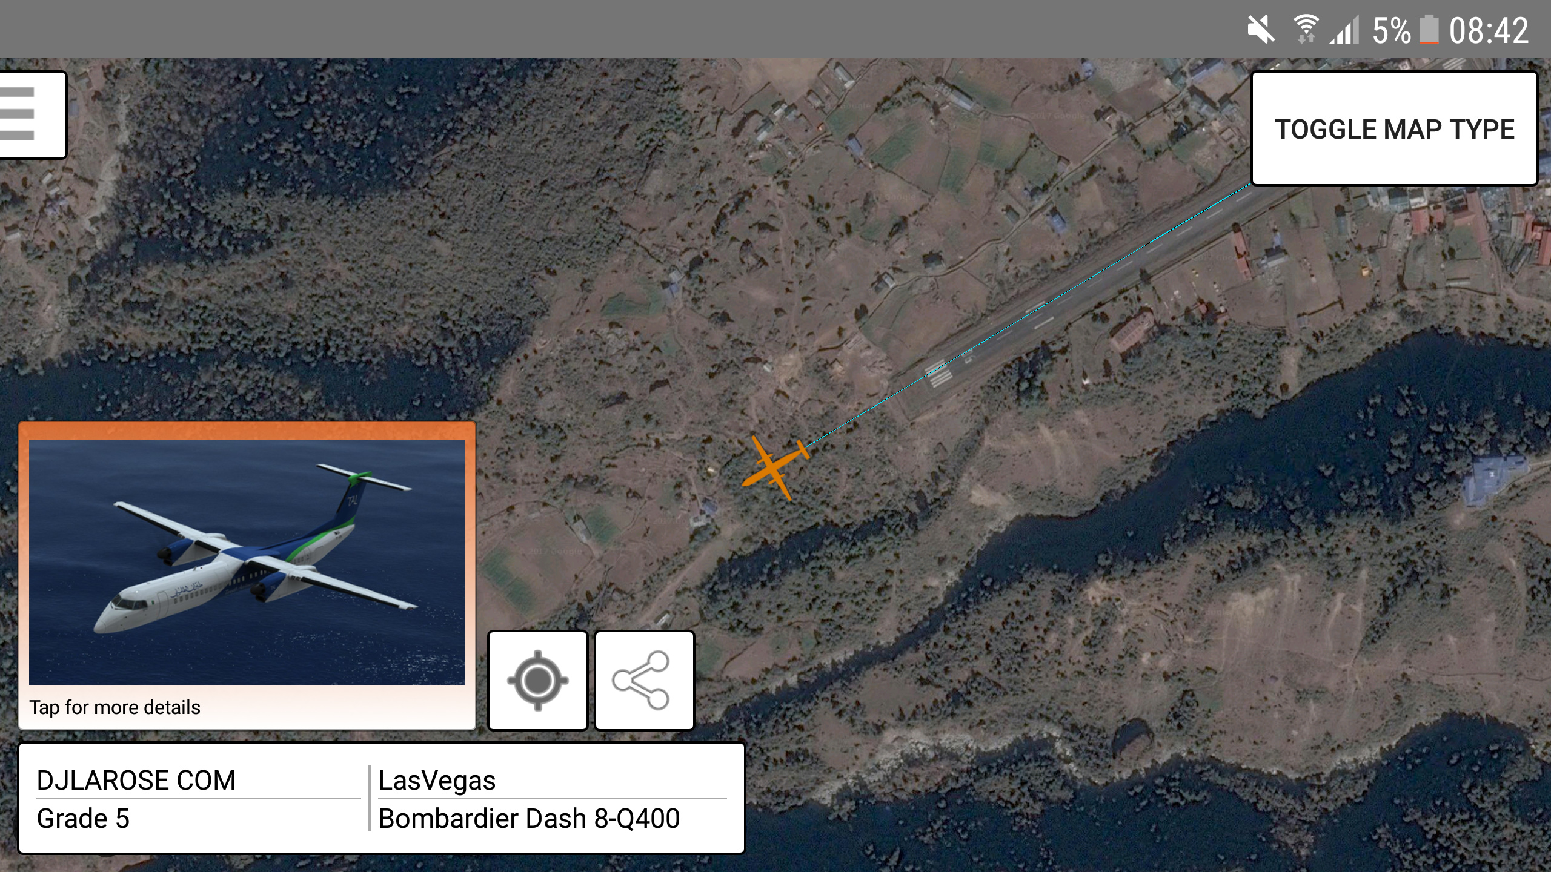Image resolution: width=1551 pixels, height=872 pixels.
Task: Tap the cellular signal icon
Action: click(1344, 30)
